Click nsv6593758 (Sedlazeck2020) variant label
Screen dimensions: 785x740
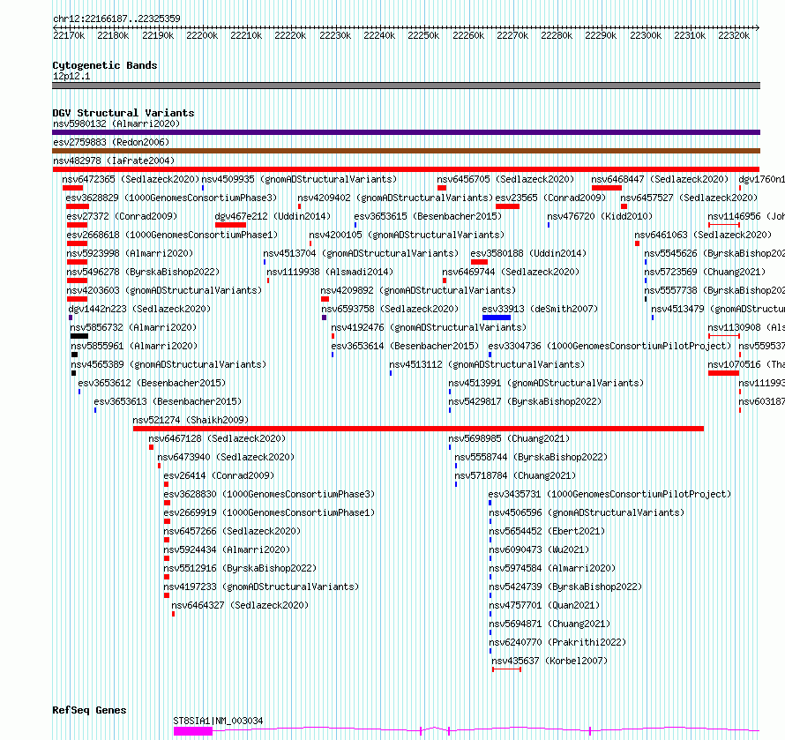[x=390, y=309]
